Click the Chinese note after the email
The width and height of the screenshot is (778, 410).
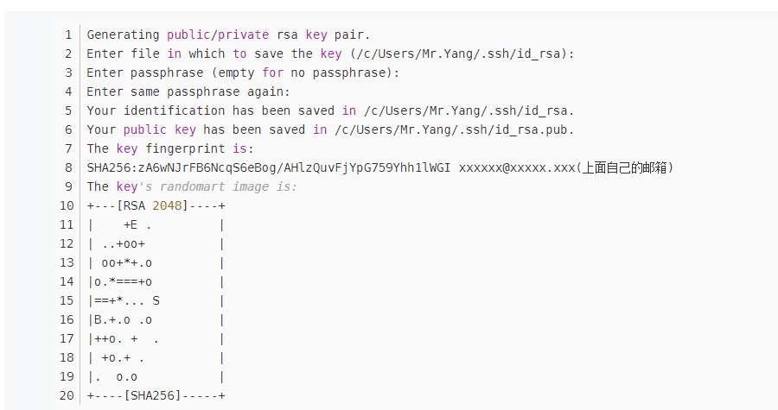pyautogui.click(x=624, y=167)
